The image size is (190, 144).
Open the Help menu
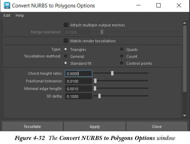[20, 15]
